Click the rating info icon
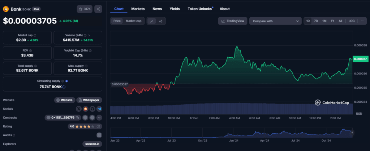Viewport: 370px width, 151px height. point(98,126)
